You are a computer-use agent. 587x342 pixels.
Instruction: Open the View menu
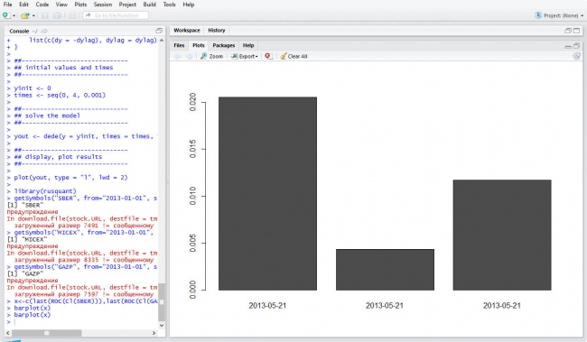[61, 5]
